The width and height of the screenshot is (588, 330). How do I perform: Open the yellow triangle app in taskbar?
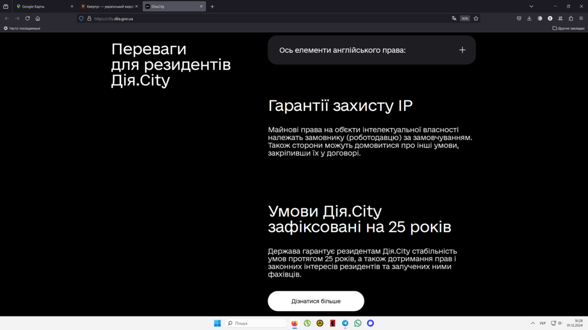point(320,324)
